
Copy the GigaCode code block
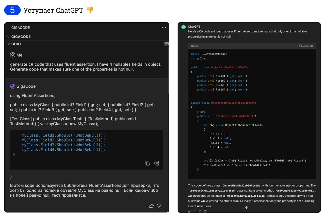[x=148, y=163]
